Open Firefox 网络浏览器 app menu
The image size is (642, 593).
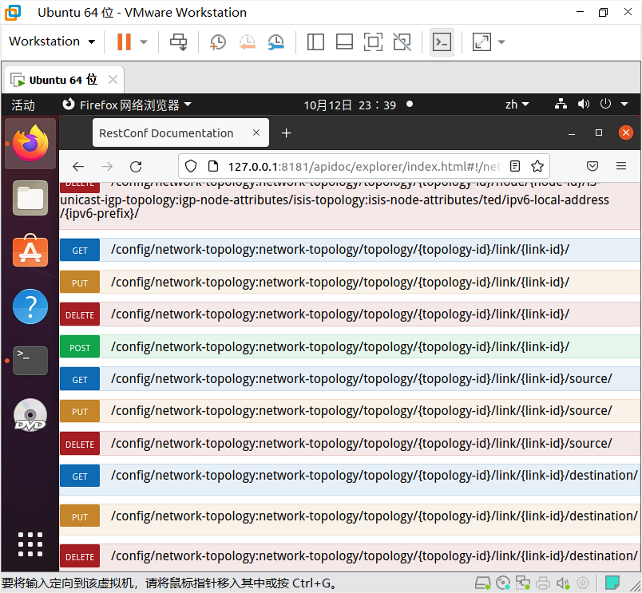point(127,105)
